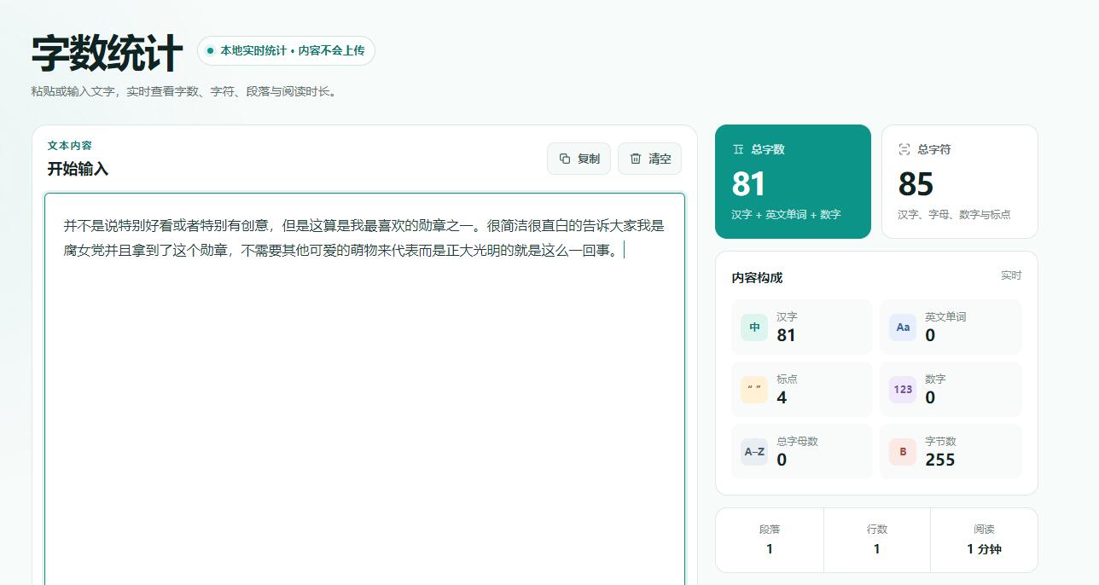Select the 总字符 85 card
The height and width of the screenshot is (585, 1099).
coord(960,182)
